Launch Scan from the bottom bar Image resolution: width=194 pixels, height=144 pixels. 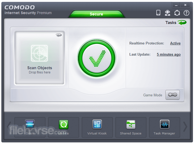(30, 127)
